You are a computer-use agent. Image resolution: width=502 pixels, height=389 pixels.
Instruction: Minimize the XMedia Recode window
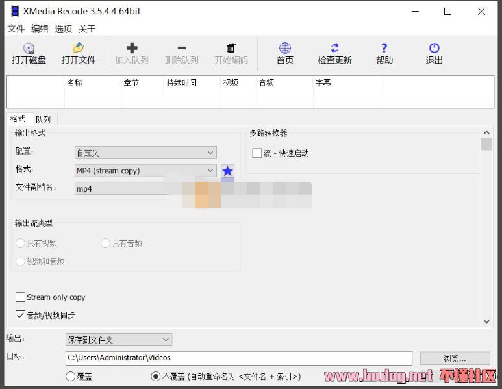click(415, 12)
